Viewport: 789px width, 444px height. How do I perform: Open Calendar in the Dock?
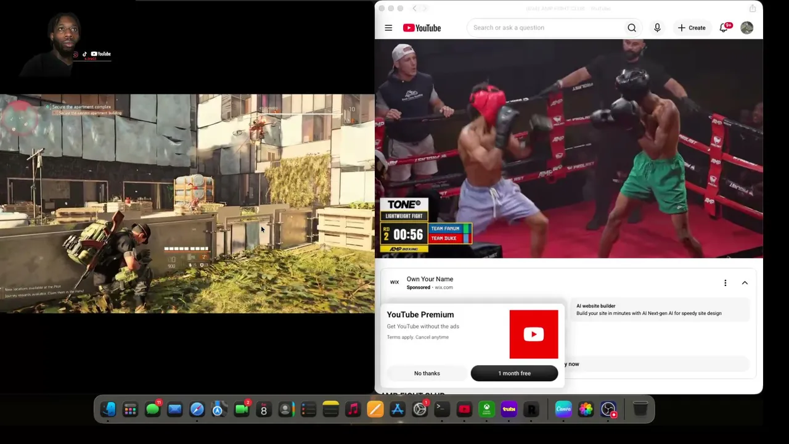[x=264, y=409]
